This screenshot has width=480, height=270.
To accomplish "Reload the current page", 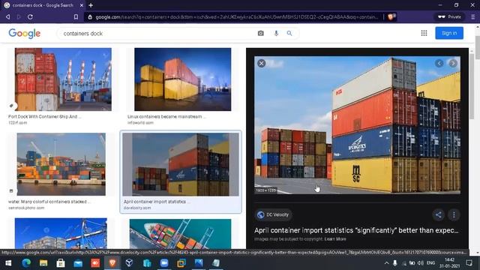I will coord(30,16).
